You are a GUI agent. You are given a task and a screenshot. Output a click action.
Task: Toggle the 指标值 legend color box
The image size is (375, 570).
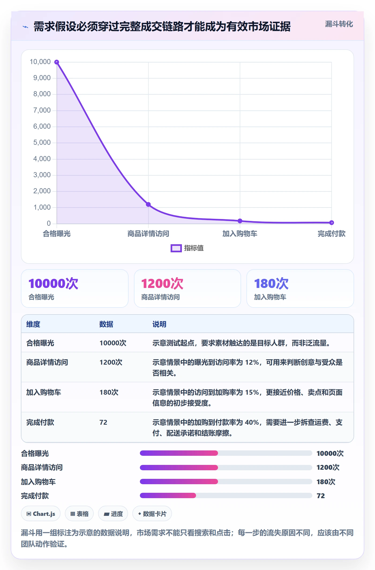coord(176,248)
